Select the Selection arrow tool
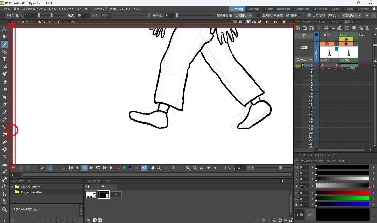This screenshot has height=223, width=377. (4, 37)
